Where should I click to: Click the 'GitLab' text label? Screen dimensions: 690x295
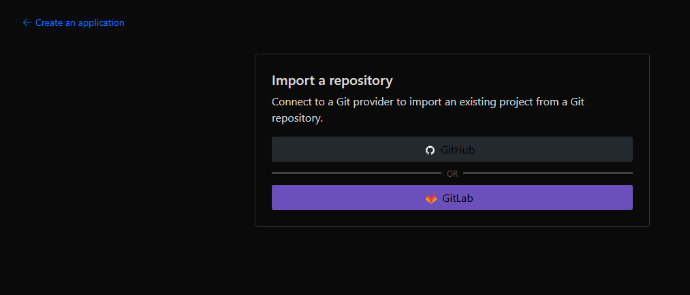[458, 198]
